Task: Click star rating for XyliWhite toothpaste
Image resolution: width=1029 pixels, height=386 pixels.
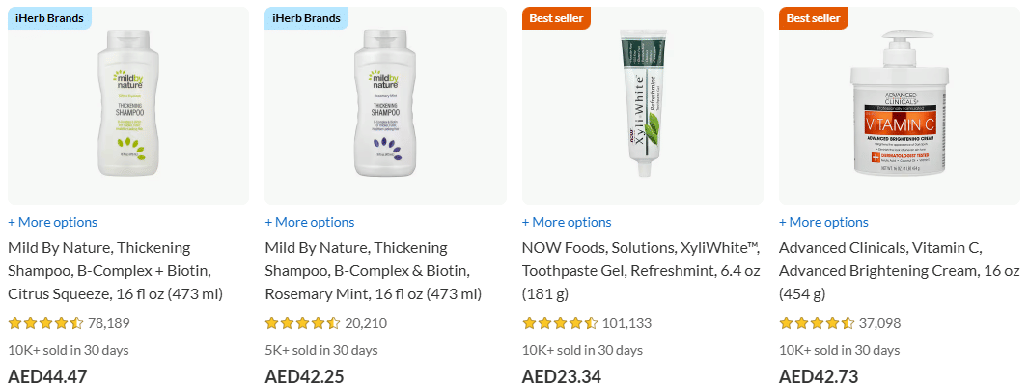Action: (x=559, y=323)
